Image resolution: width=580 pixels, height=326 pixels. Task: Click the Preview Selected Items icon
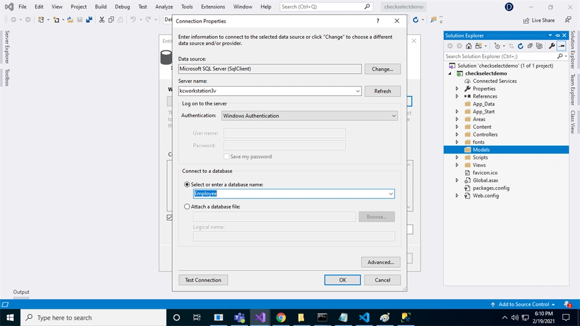561,46
